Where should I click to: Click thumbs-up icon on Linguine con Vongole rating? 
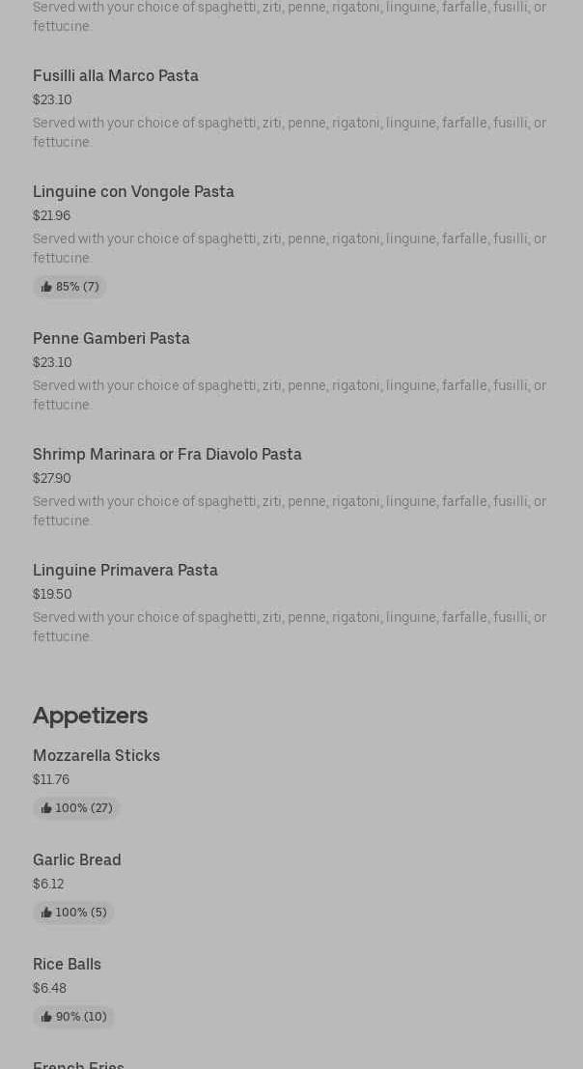(46, 287)
